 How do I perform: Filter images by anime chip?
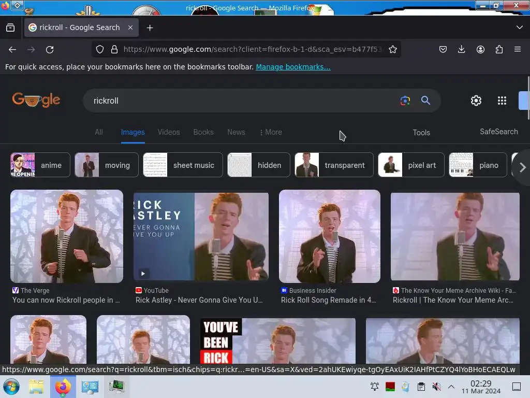(40, 165)
